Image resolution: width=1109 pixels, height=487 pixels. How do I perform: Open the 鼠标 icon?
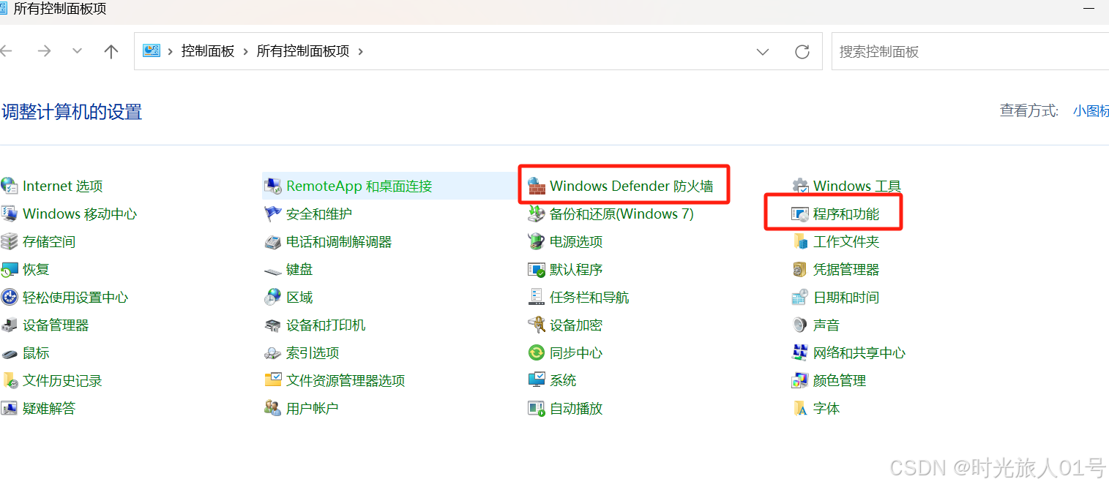(x=9, y=353)
